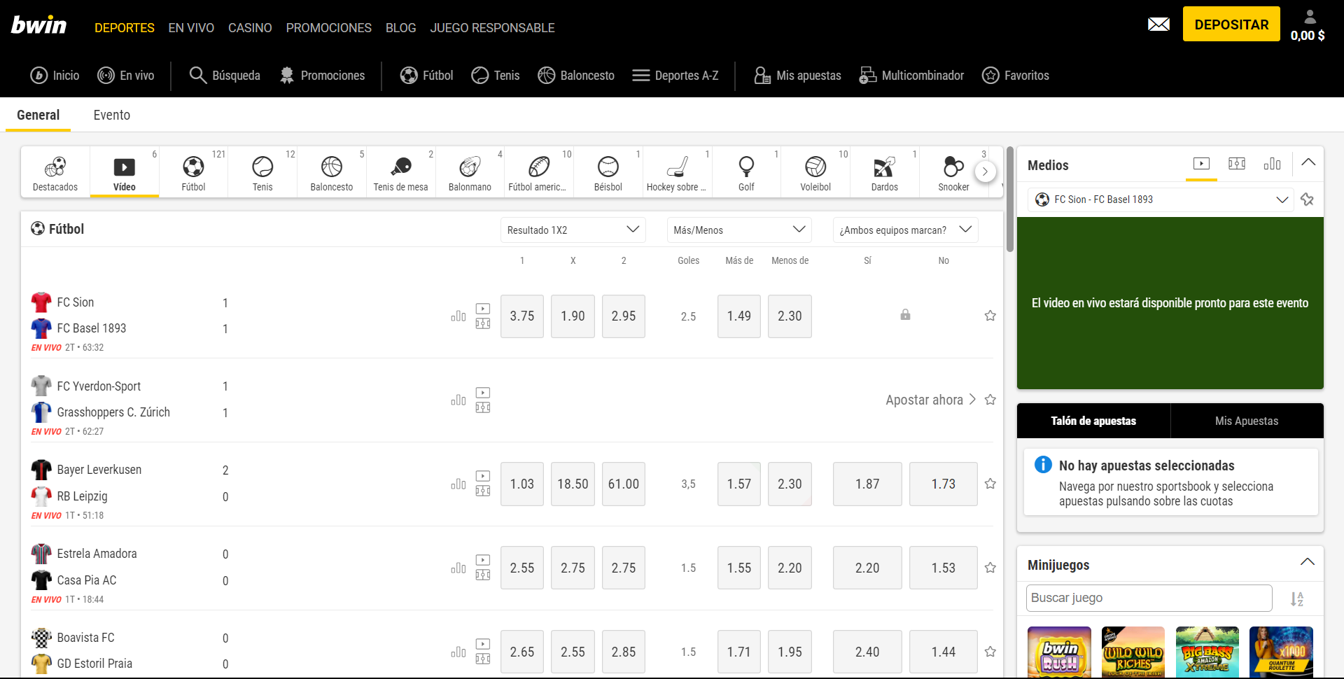Collapse the Minijuegos panel

(1308, 562)
